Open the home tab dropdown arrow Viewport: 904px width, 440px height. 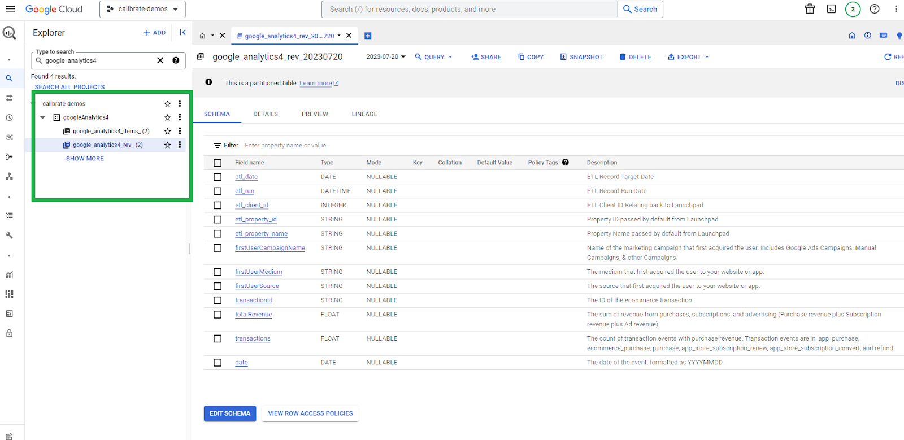click(212, 36)
